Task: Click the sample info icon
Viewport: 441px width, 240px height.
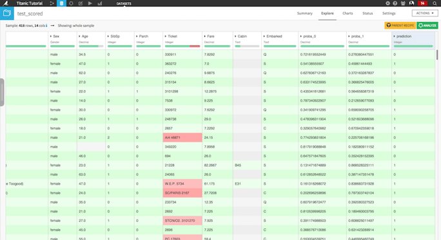Action: (46, 26)
